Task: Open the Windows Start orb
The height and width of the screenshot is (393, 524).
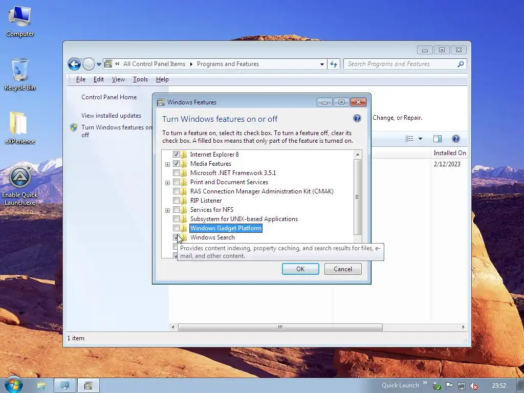Action: click(14, 385)
